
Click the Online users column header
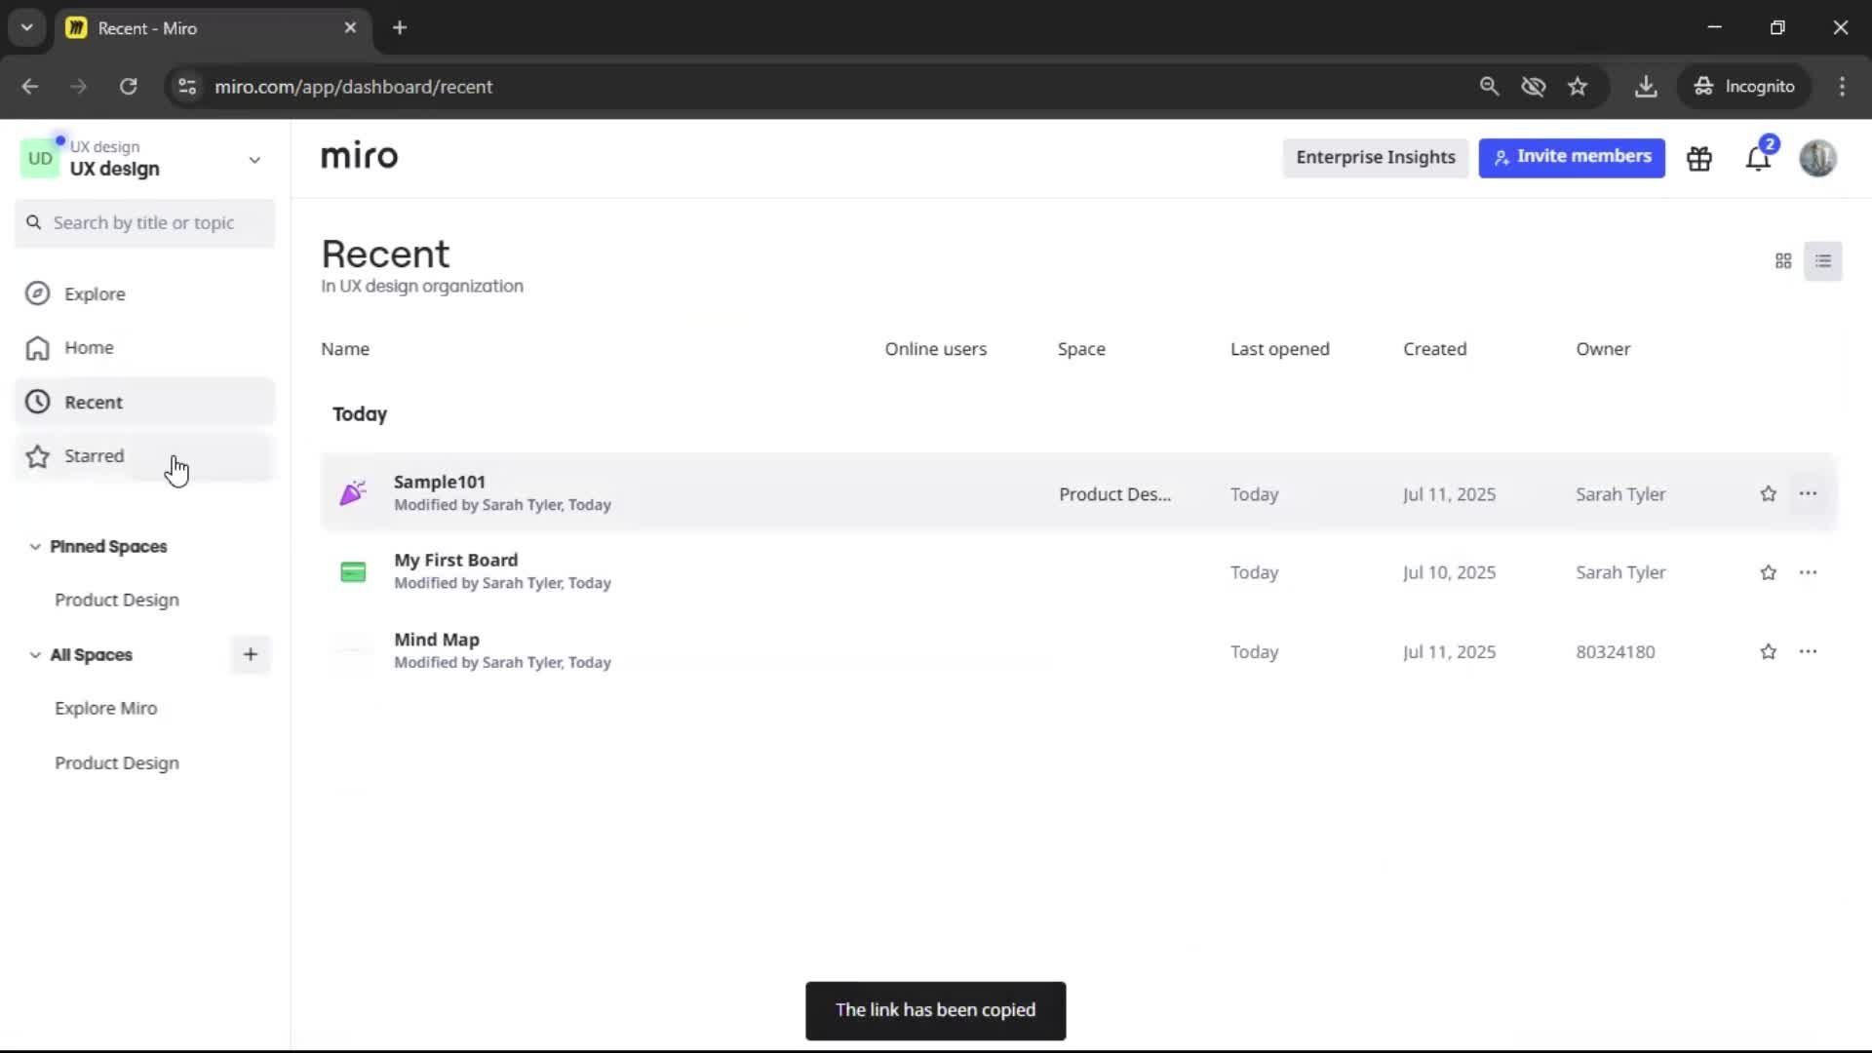[936, 349]
